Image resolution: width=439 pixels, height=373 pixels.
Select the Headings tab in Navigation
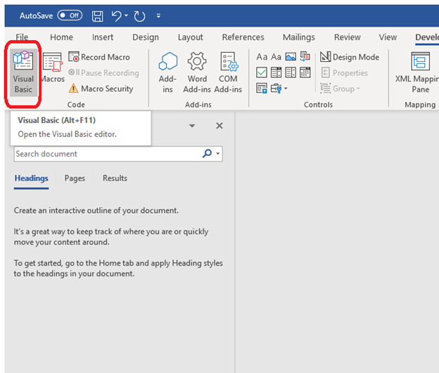pos(32,178)
